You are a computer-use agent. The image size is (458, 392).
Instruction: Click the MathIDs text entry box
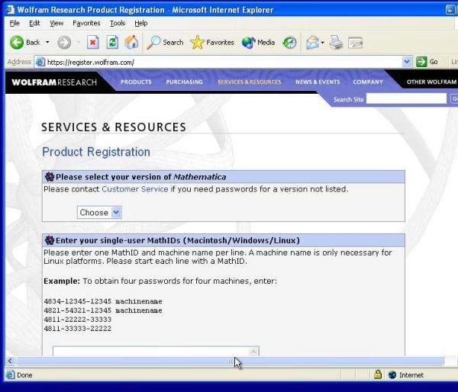153,352
